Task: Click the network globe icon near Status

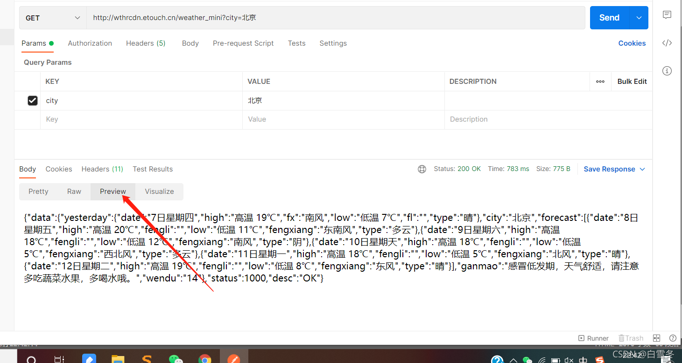Action: (x=422, y=169)
